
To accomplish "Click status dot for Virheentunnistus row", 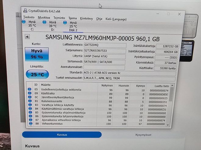I will coord(31,123).
